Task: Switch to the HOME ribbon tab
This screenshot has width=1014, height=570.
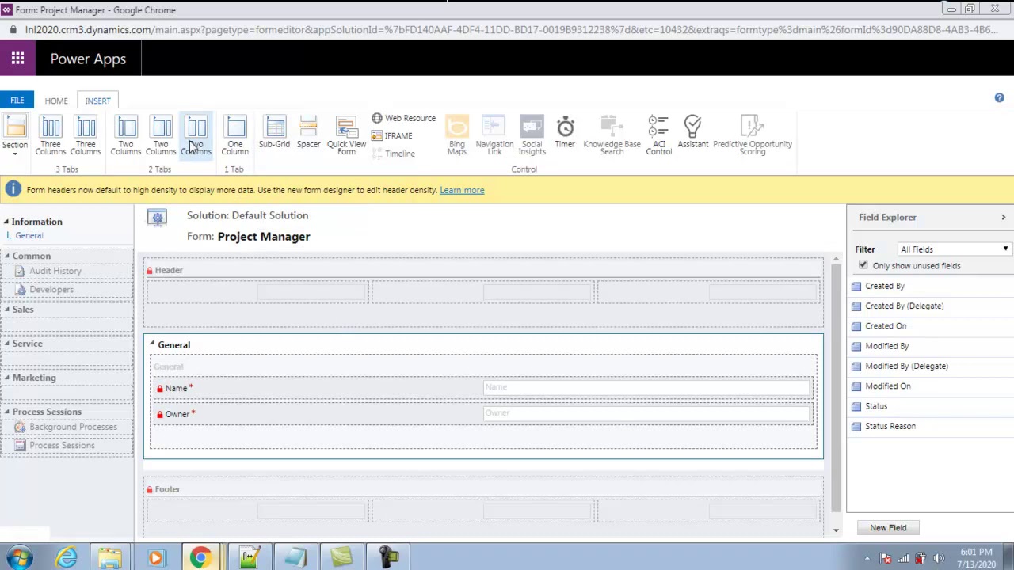Action: click(56, 101)
